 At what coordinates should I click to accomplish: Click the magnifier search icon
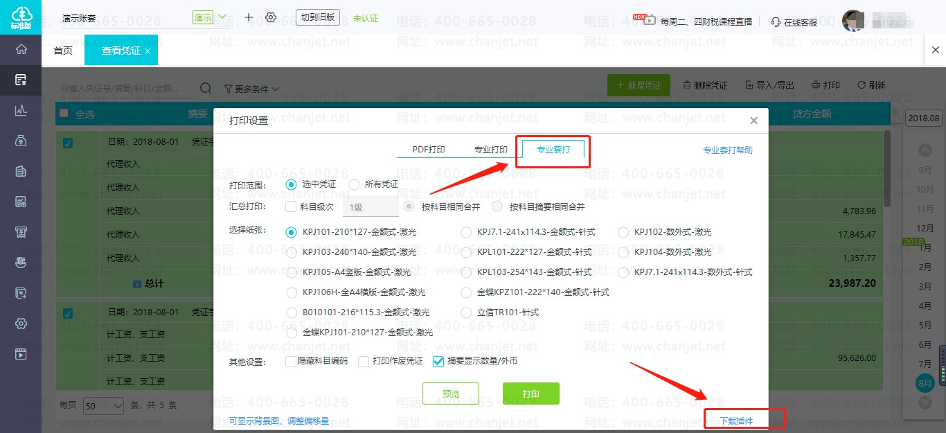click(x=206, y=88)
